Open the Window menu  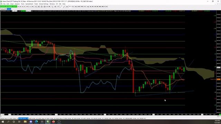[x=52, y=4]
